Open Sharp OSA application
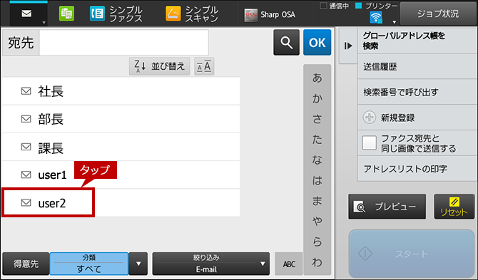 click(270, 14)
